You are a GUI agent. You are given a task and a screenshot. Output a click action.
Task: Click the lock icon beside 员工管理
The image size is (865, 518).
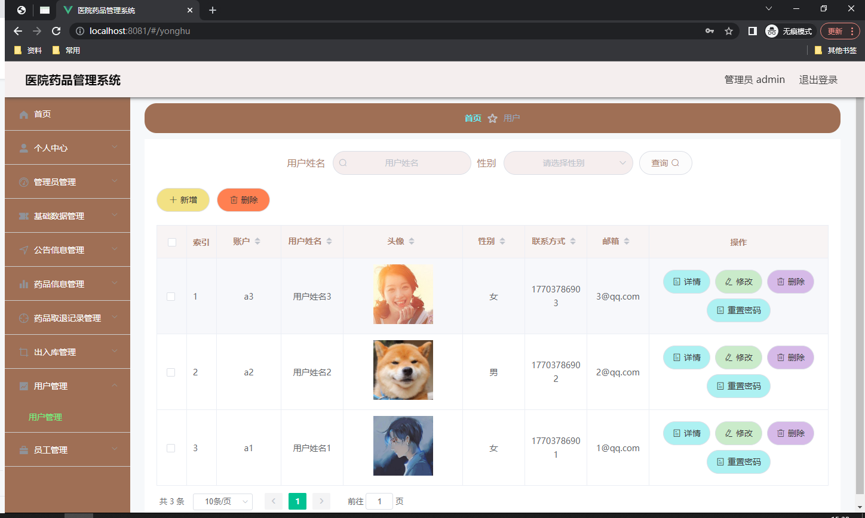click(x=23, y=449)
